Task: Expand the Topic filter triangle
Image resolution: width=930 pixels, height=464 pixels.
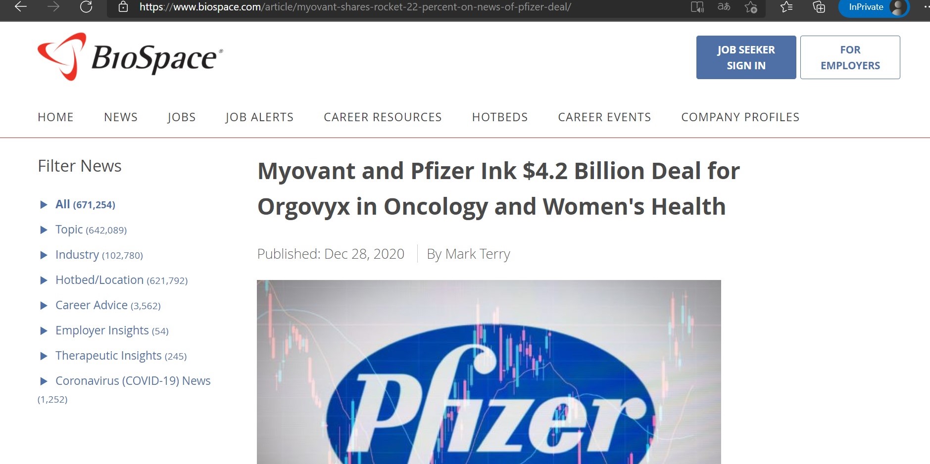Action: 44,230
